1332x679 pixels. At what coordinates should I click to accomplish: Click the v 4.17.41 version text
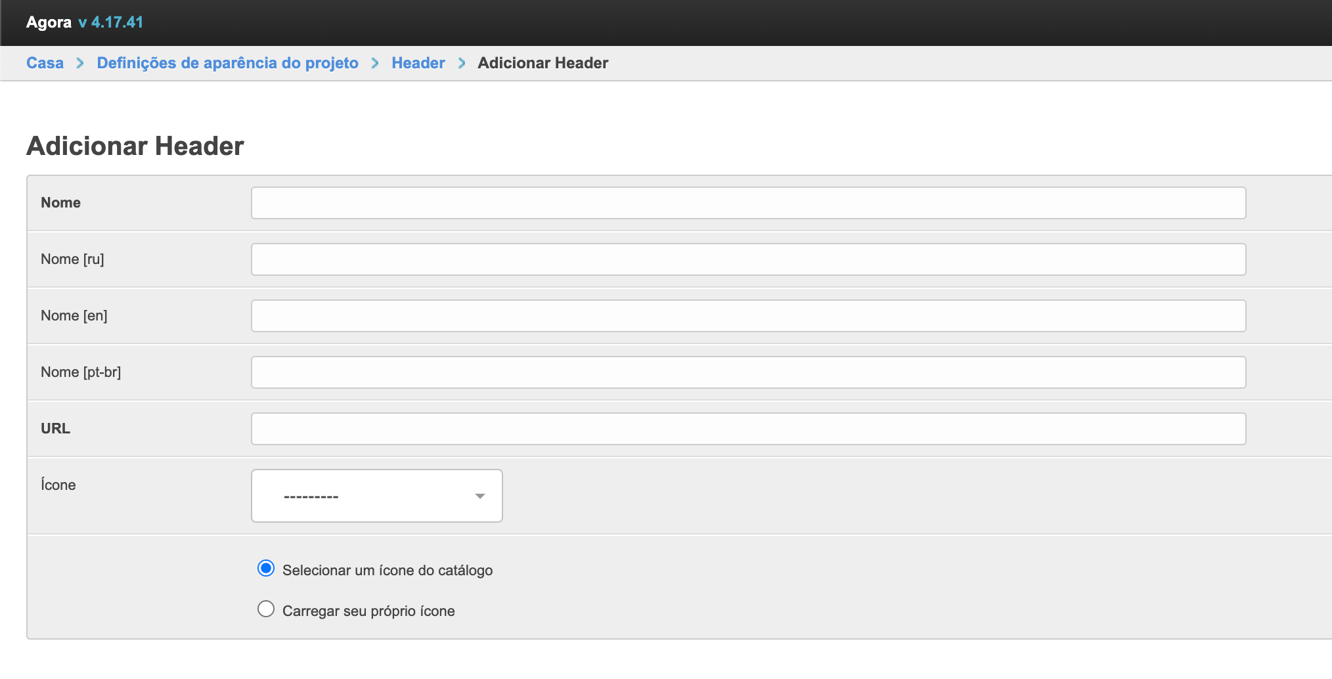110,22
